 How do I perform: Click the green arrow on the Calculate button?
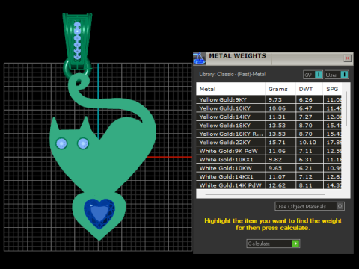[295, 244]
